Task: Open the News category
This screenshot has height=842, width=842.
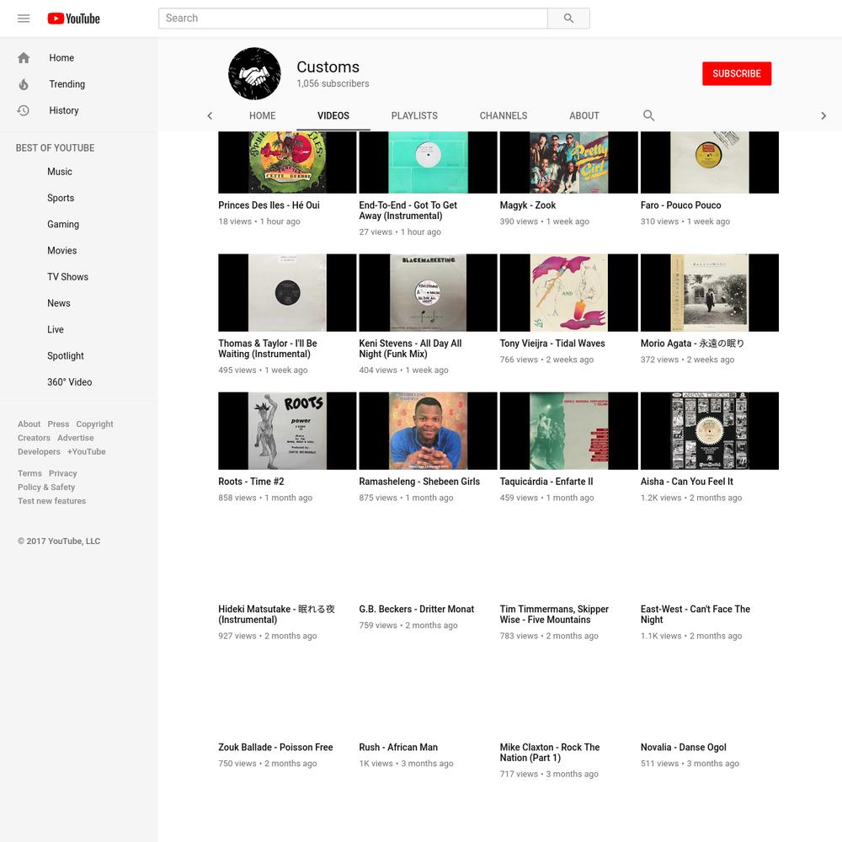Action: point(59,303)
